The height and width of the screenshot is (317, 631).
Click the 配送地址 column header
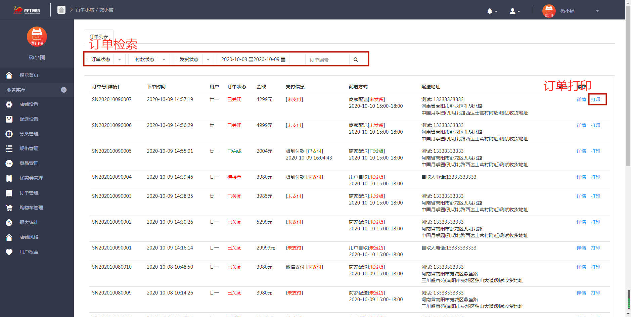431,87
